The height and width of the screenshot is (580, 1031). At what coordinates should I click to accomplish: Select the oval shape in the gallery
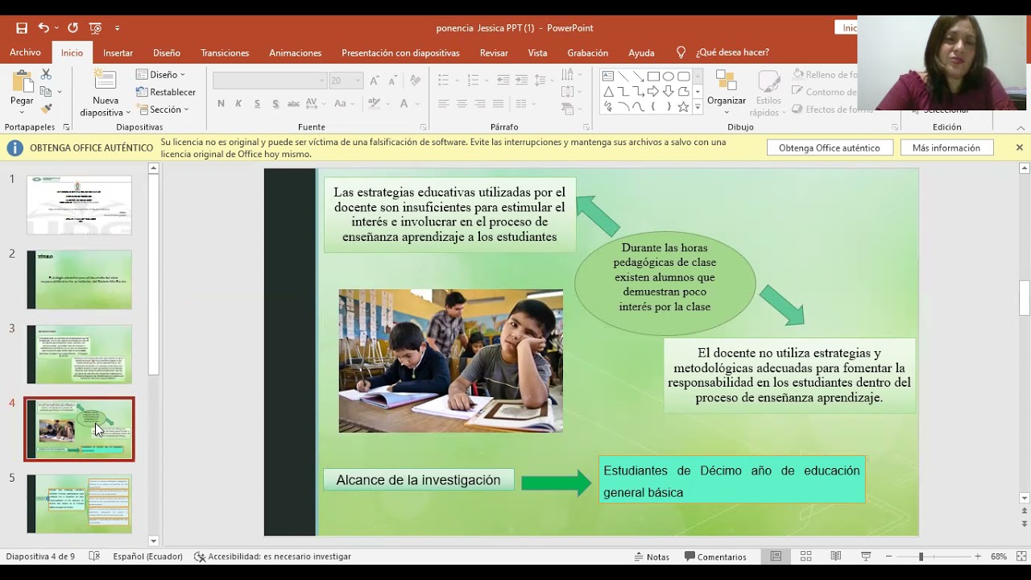click(669, 77)
